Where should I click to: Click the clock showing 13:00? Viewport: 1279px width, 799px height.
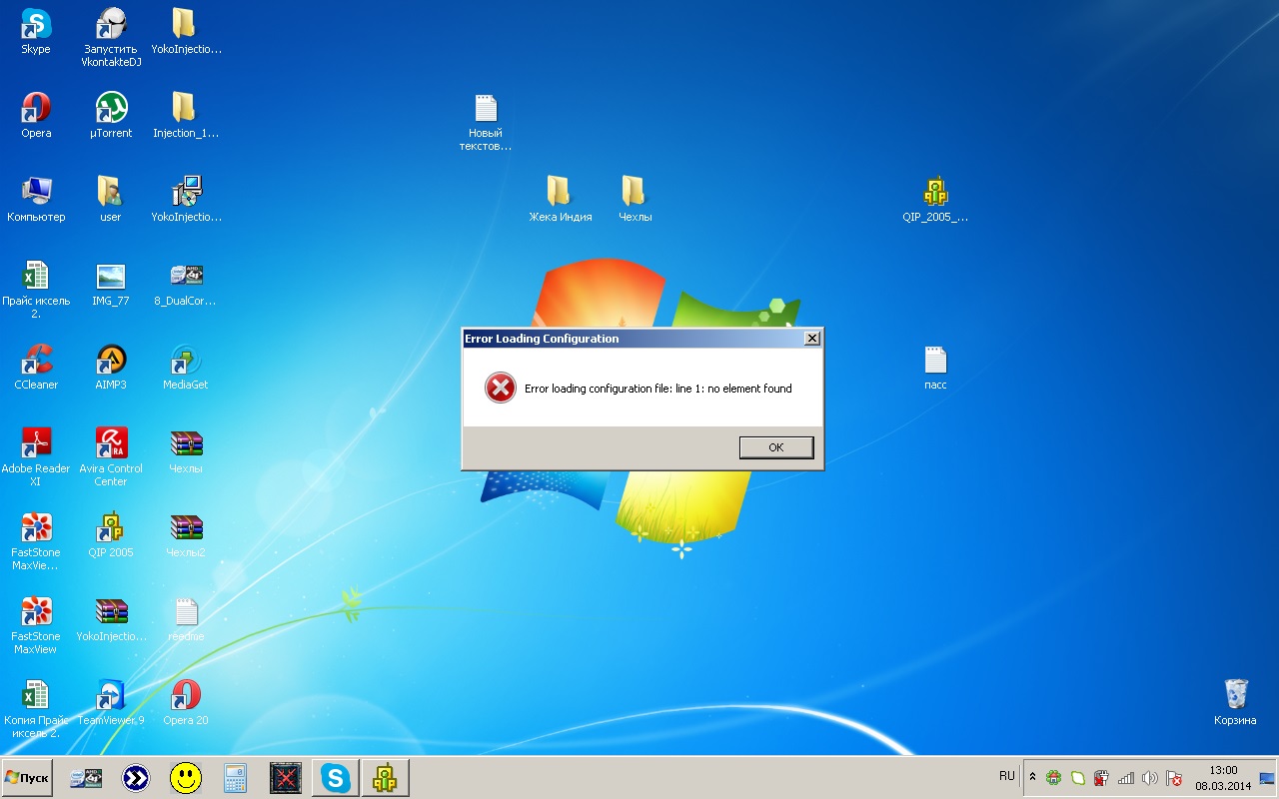(1223, 777)
